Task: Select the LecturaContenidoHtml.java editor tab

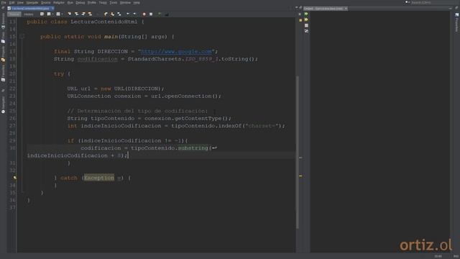Action: pos(30,9)
